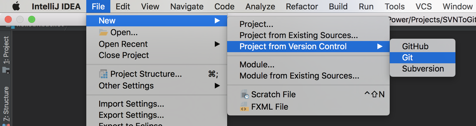
Task: Expand the Open Recent submenu arrow
Action: click(217, 44)
